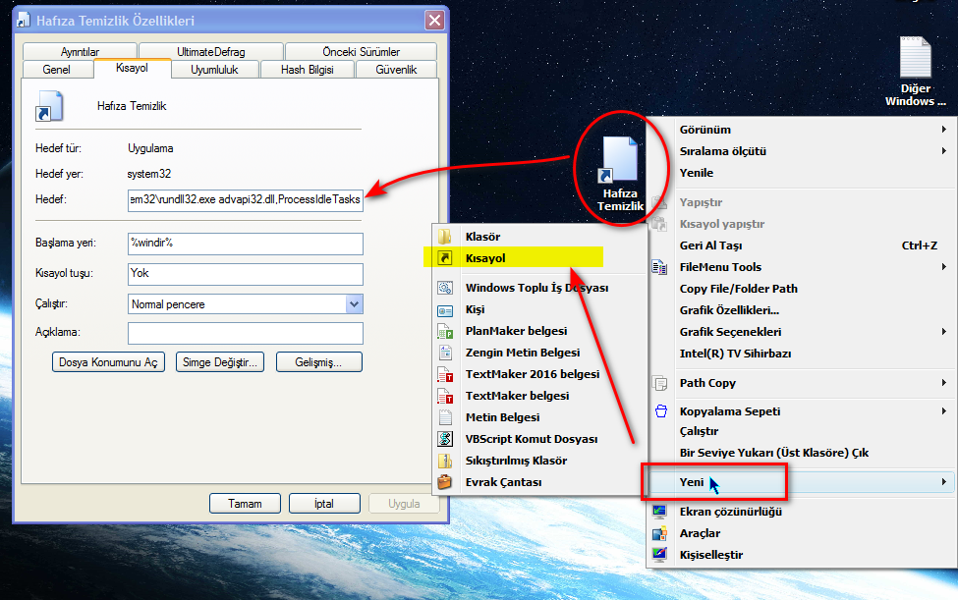The image size is (958, 600).
Task: Click the VBScript Komut Dosyası icon
Action: pyautogui.click(x=445, y=439)
